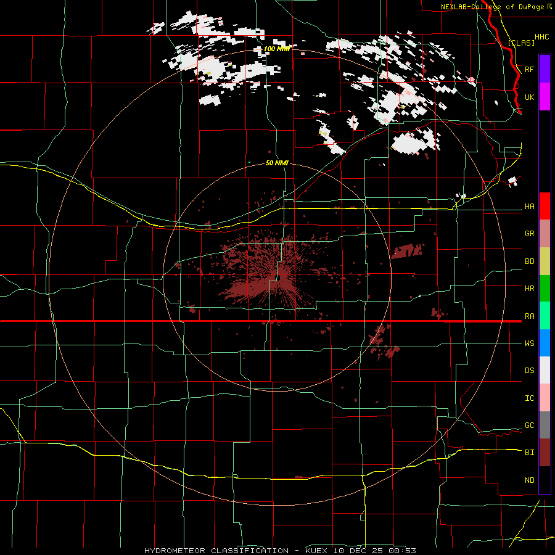The image size is (555, 555).
Task: Click the GR legend label
Action: [x=529, y=234]
